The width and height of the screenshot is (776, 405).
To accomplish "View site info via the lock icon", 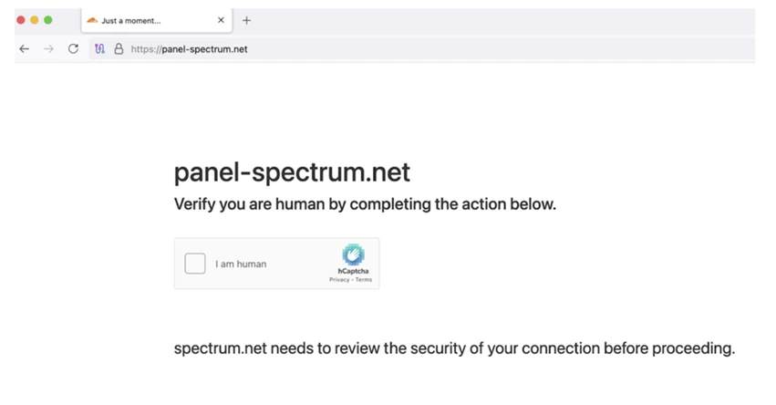I will point(118,49).
